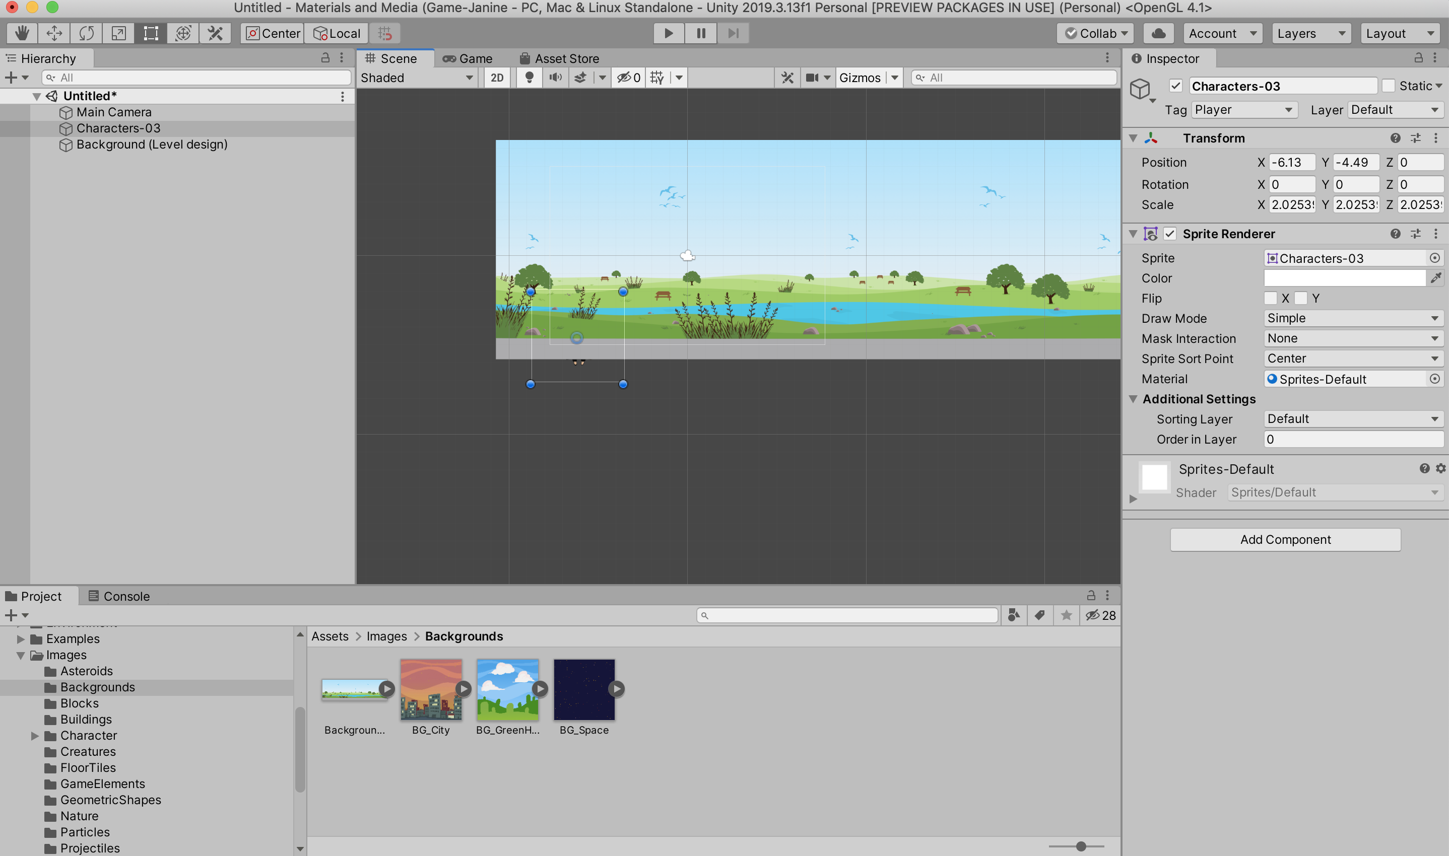Select the Rotate tool

point(87,33)
